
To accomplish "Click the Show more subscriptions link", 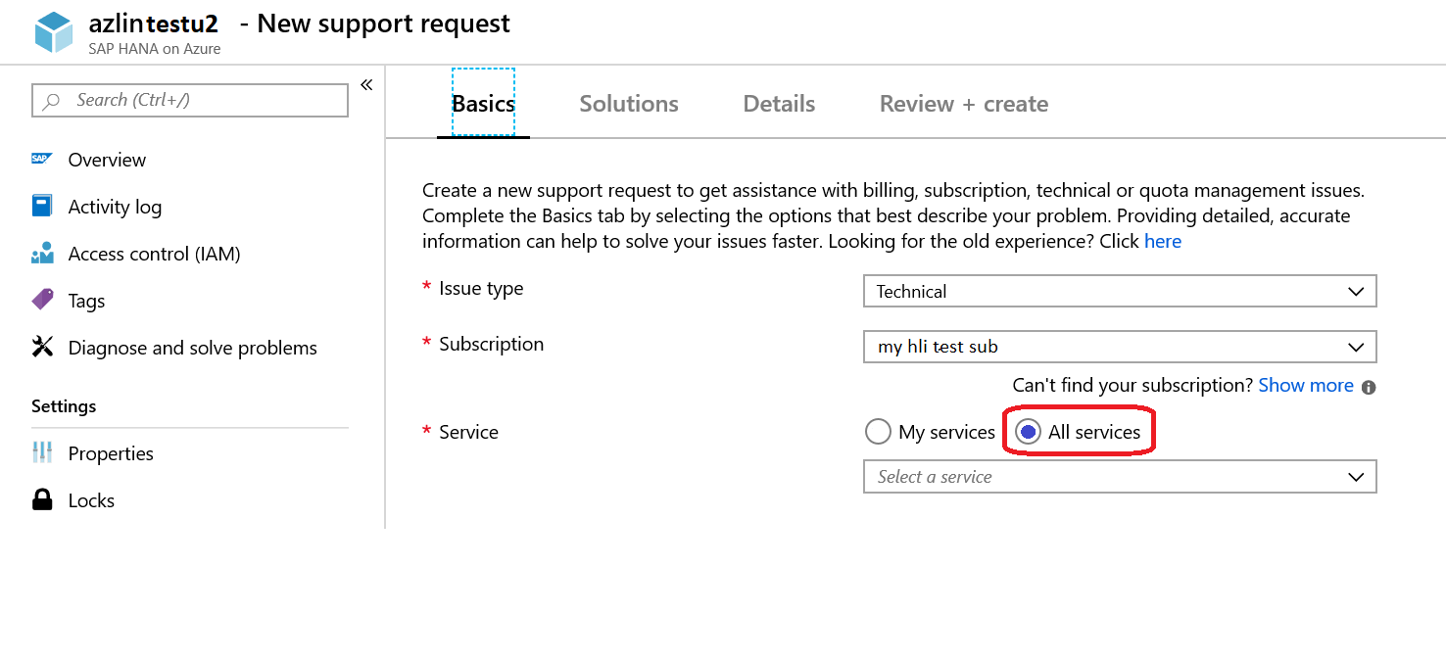I will 1306,385.
